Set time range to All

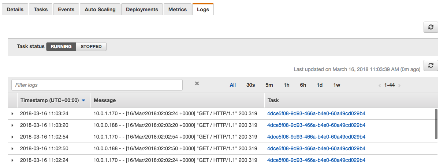point(233,85)
